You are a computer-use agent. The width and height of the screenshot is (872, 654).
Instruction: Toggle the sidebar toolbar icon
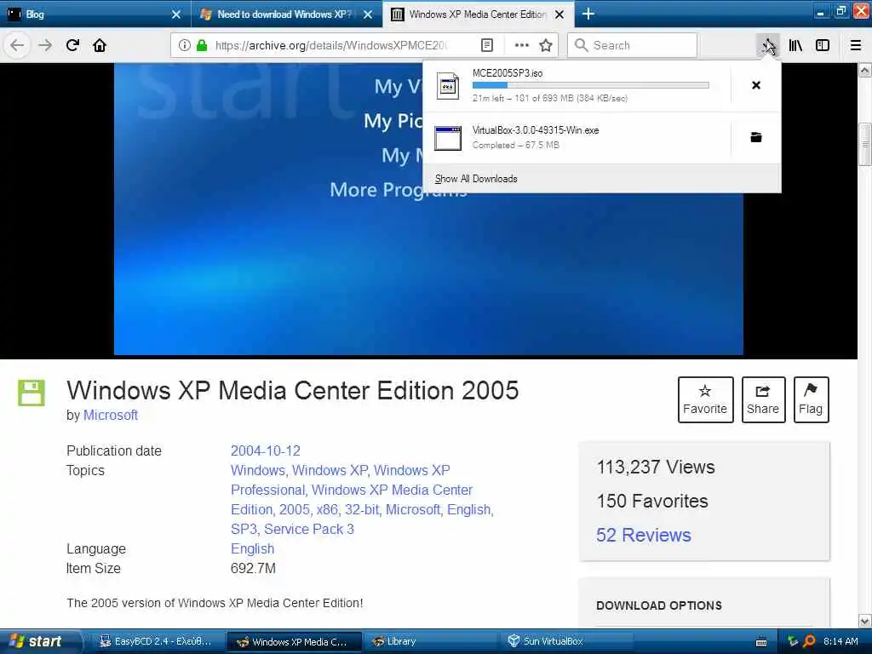tap(823, 45)
